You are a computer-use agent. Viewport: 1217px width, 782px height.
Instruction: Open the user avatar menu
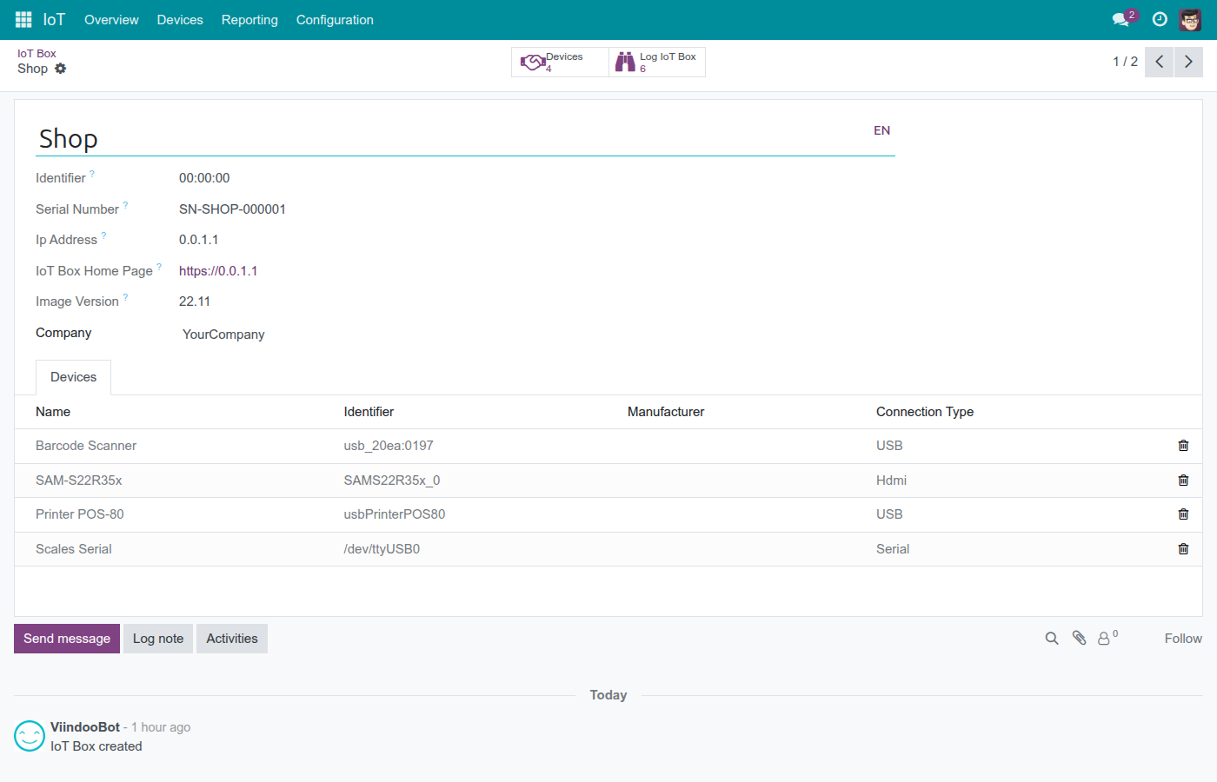tap(1190, 19)
